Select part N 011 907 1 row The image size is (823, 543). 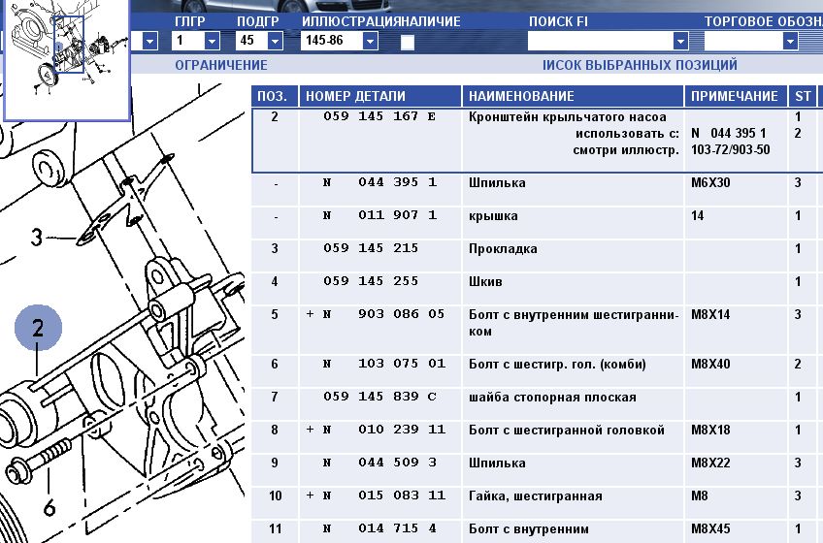click(x=536, y=223)
